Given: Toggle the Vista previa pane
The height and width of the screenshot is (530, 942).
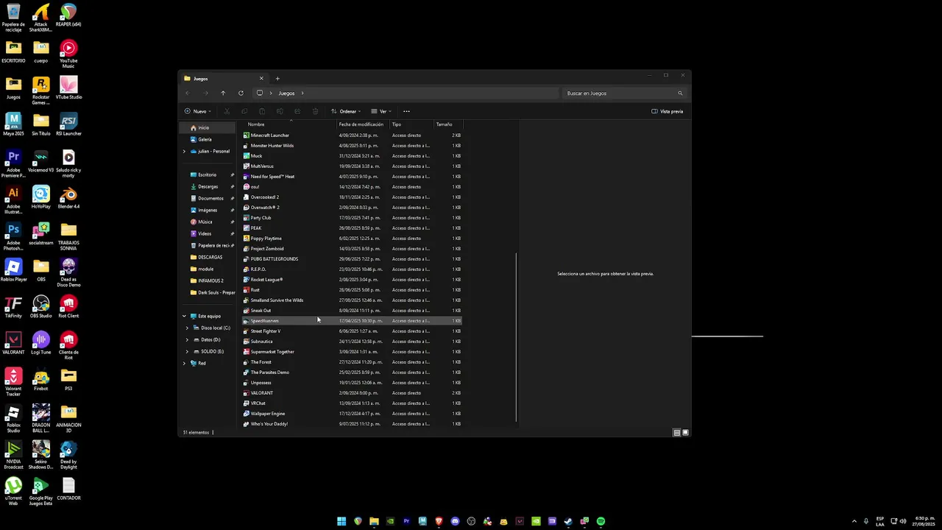Looking at the screenshot, I should coord(667,111).
